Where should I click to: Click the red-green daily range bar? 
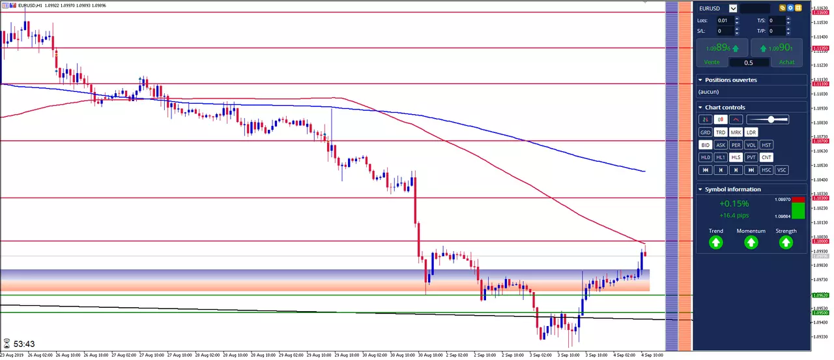(x=798, y=208)
